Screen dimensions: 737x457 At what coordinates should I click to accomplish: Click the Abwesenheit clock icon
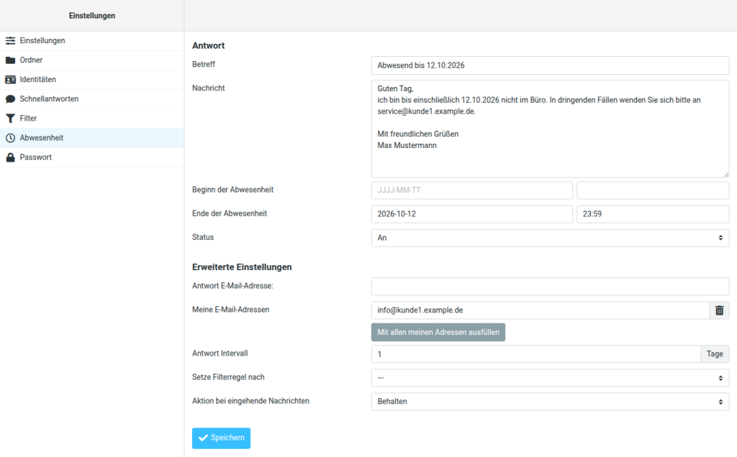pos(10,138)
